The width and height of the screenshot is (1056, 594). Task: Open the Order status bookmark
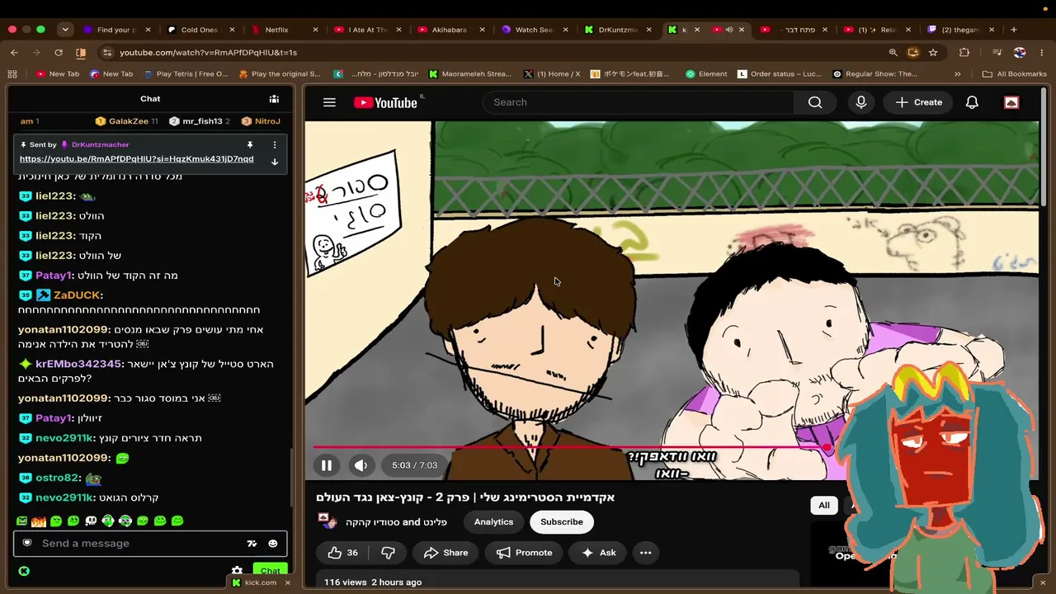pyautogui.click(x=779, y=73)
